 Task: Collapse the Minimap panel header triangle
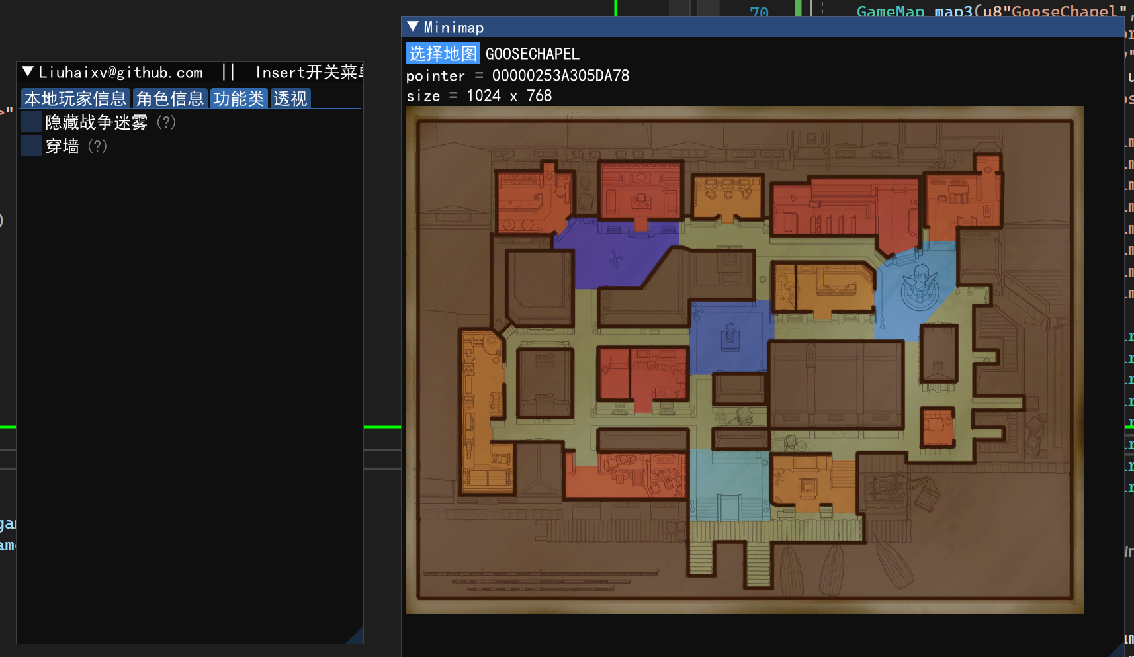pos(414,27)
